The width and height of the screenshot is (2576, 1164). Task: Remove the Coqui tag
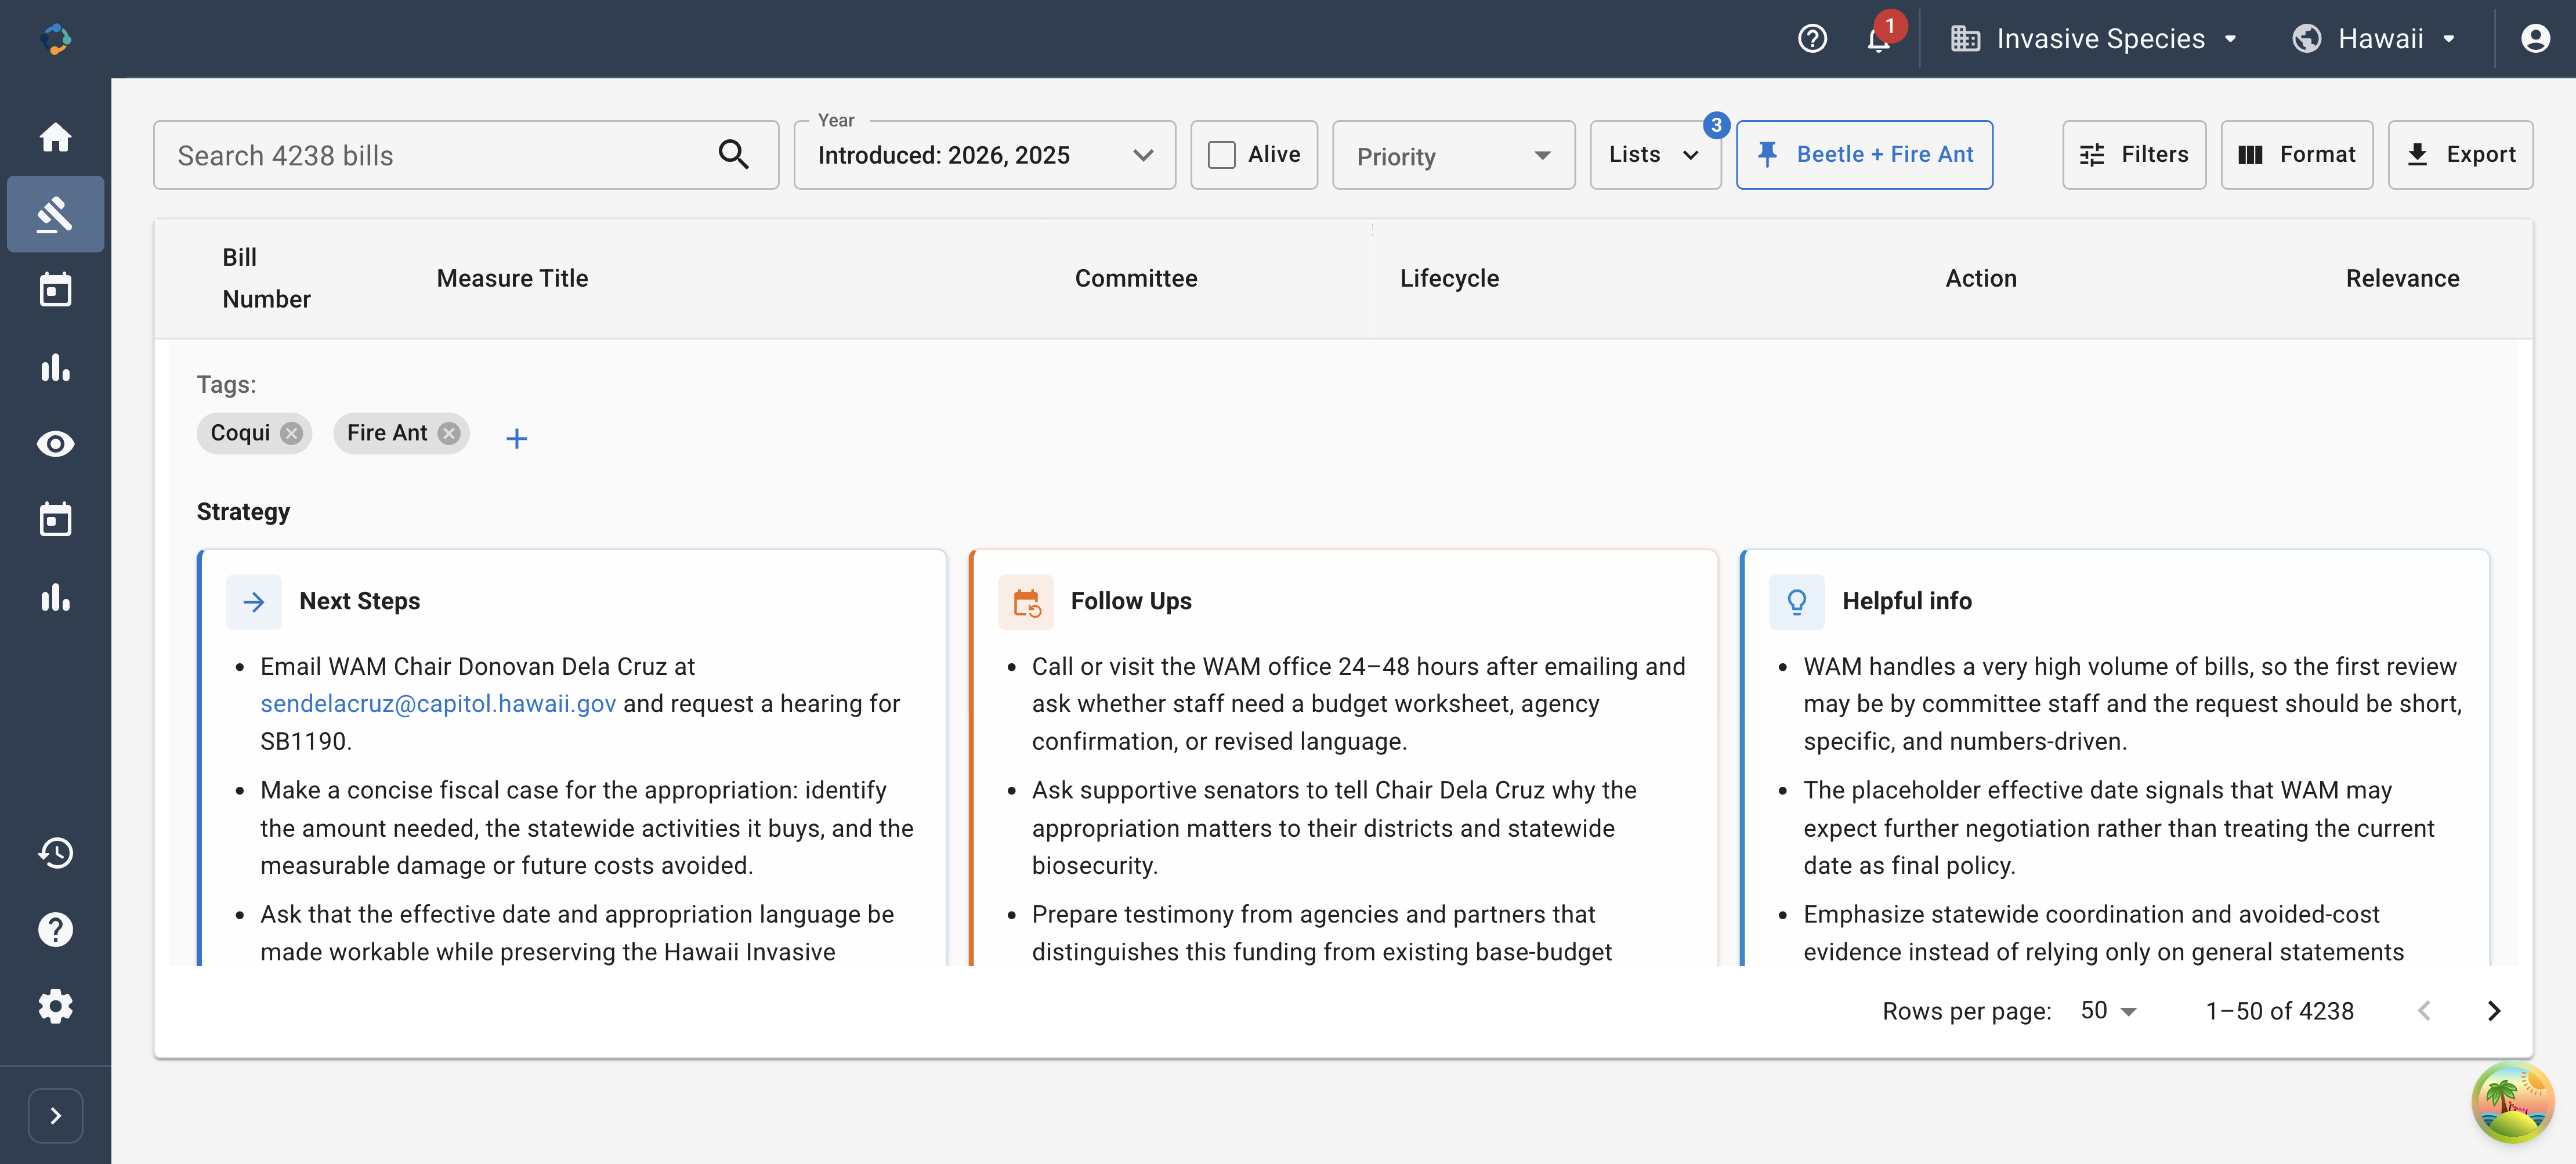291,433
